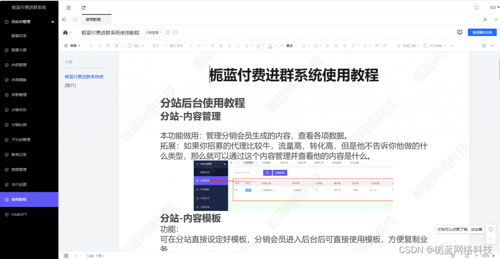Open the 只能查看 permission dropdown
500x259 pixels.
pyautogui.click(x=153, y=33)
